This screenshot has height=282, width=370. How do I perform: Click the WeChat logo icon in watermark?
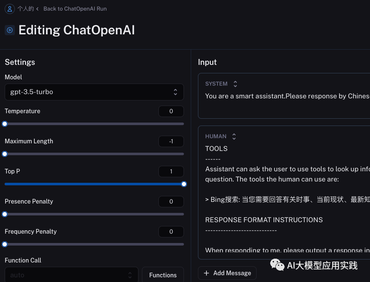(x=278, y=265)
